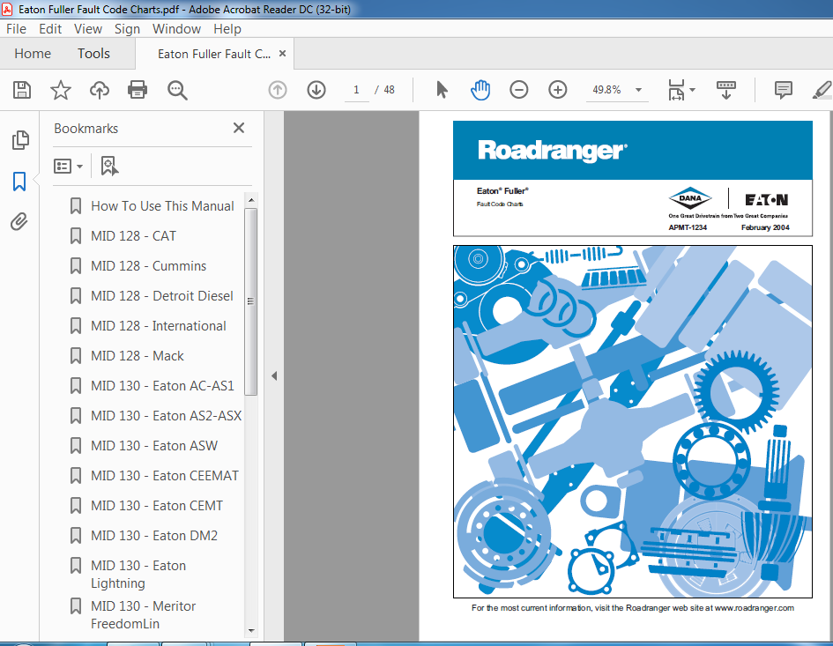Open the MID 130 - Meritor FreedomLin bookmark
This screenshot has height=646, width=833.
click(x=143, y=614)
